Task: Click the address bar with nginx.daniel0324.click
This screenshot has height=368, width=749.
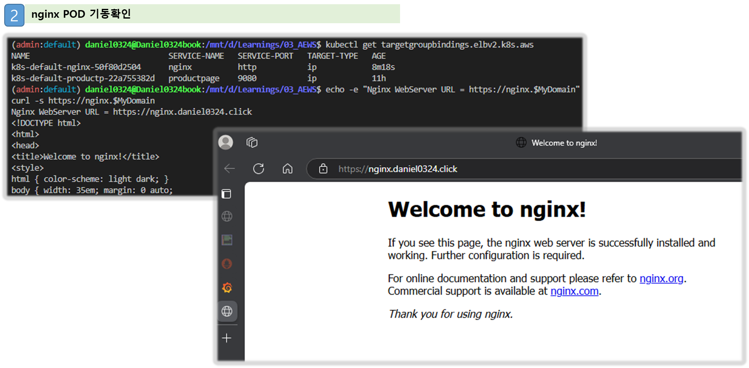Action: (524, 169)
